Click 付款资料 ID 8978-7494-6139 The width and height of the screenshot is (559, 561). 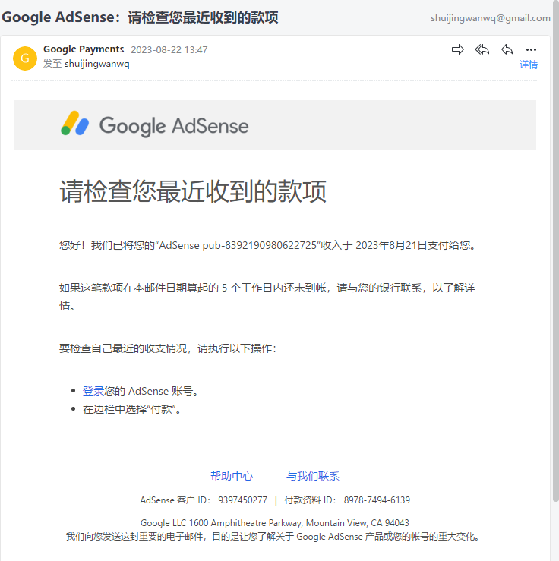347,500
